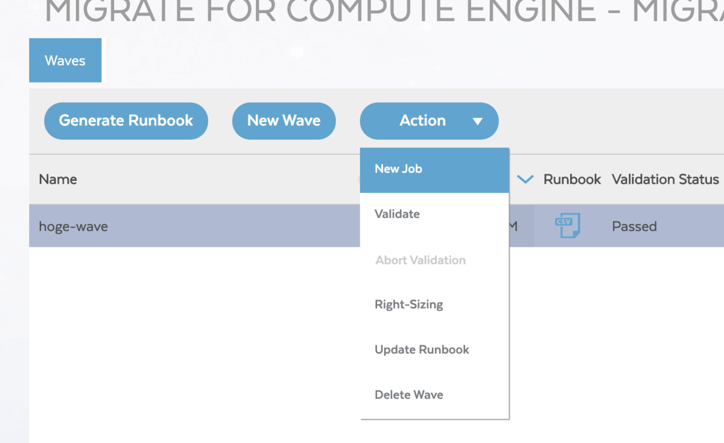Click the sort chevron beside Runbook column

tap(526, 179)
